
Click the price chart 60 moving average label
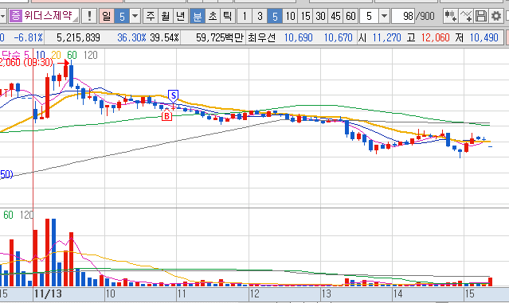(72, 55)
